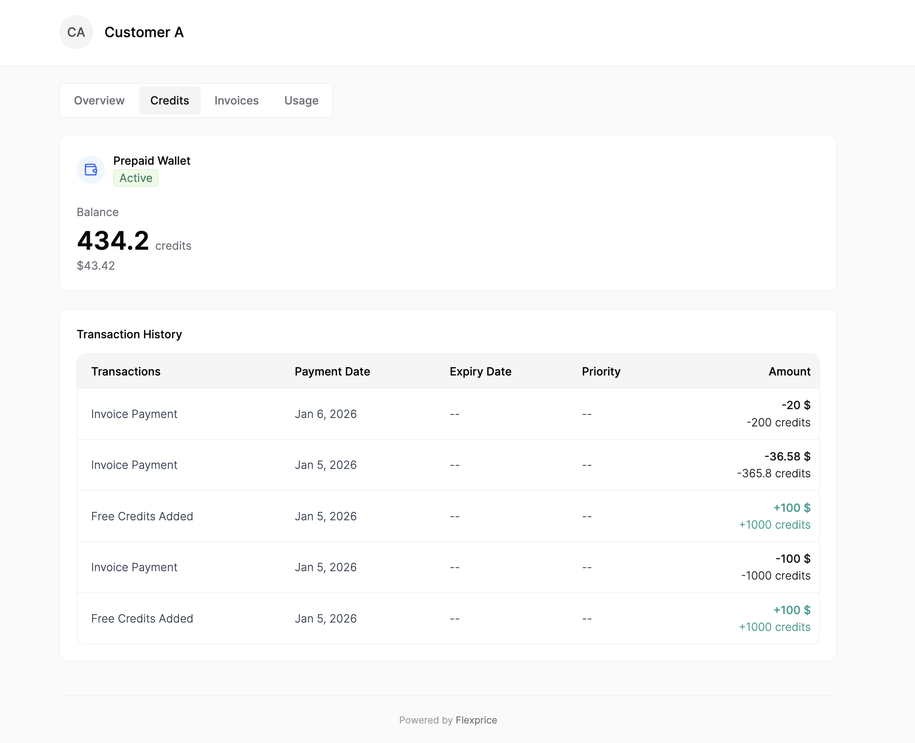Click the Amount column header
Image resolution: width=915 pixels, height=743 pixels.
point(789,371)
